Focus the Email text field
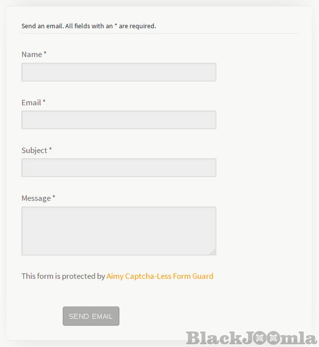This screenshot has width=319, height=347. coord(118,120)
